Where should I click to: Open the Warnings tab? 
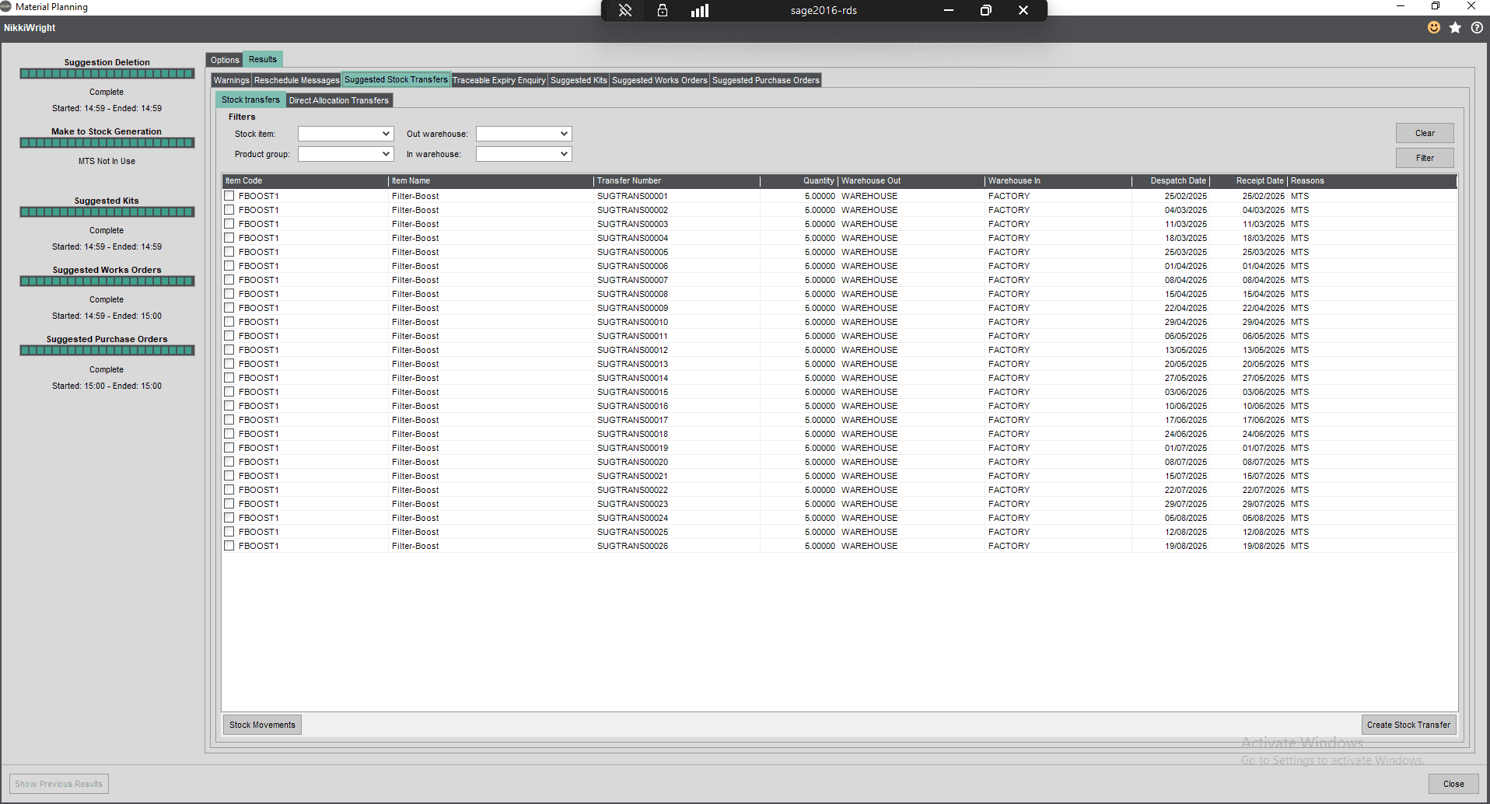(232, 80)
